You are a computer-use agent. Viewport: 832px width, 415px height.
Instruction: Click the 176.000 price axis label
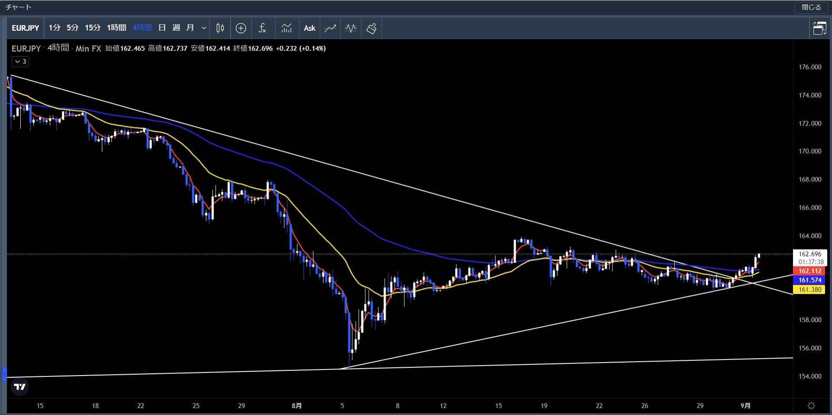tap(810, 67)
